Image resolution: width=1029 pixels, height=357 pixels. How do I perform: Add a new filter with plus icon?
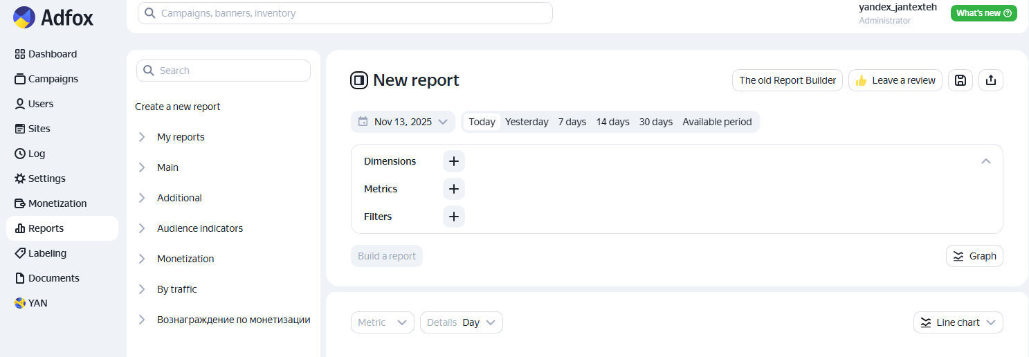click(453, 217)
